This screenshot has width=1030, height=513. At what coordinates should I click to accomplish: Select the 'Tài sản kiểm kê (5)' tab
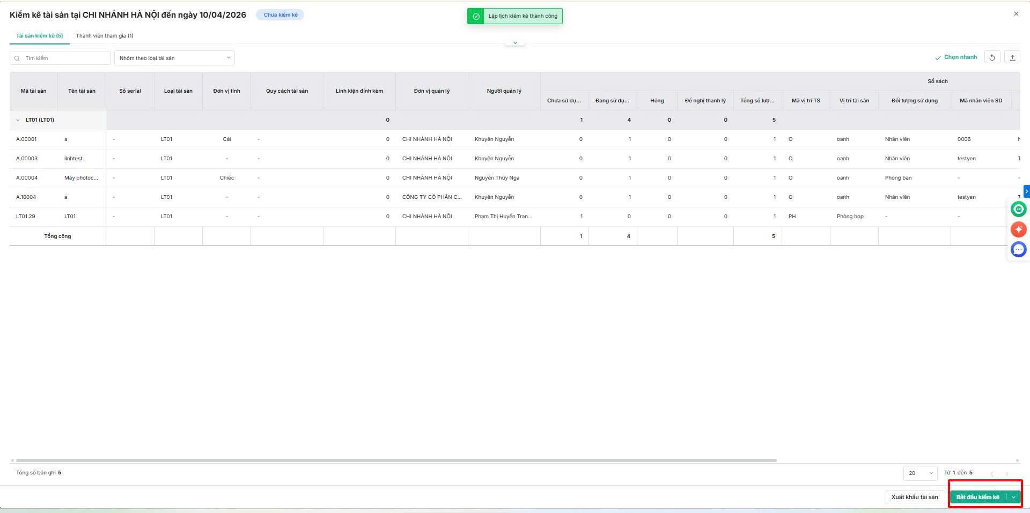point(39,36)
